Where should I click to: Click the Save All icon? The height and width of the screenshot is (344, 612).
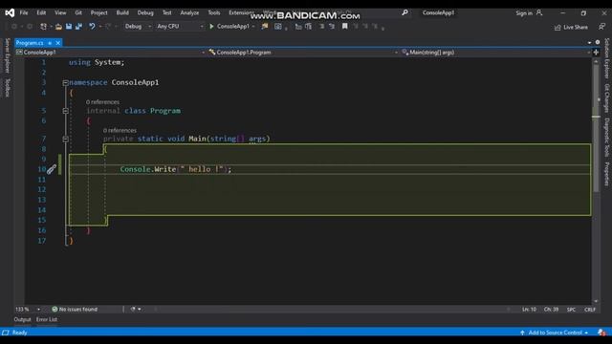click(78, 26)
